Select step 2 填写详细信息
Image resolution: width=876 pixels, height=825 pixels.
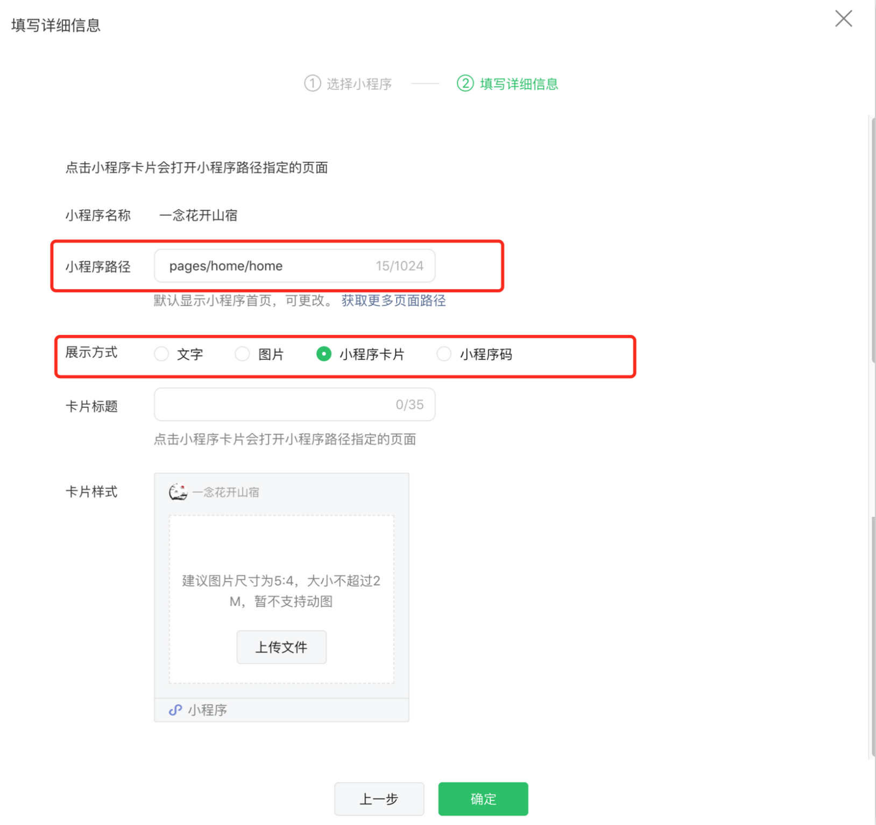click(x=507, y=84)
